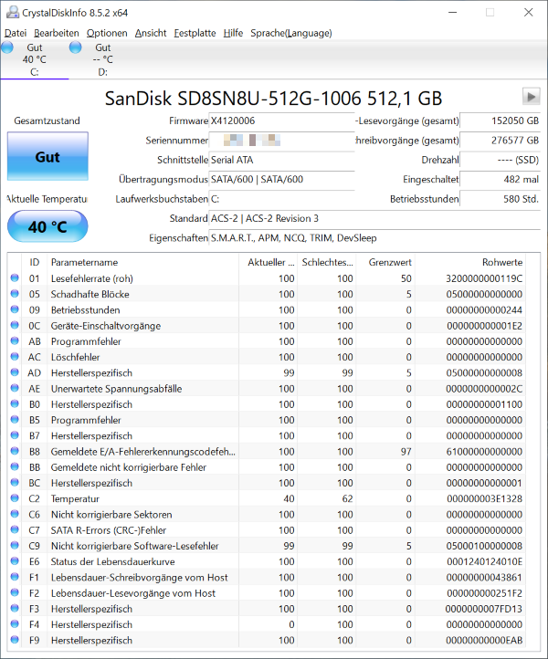Click the Laufwerksbuchstaben field C:
The width and height of the screenshot is (548, 659).
tap(281, 199)
